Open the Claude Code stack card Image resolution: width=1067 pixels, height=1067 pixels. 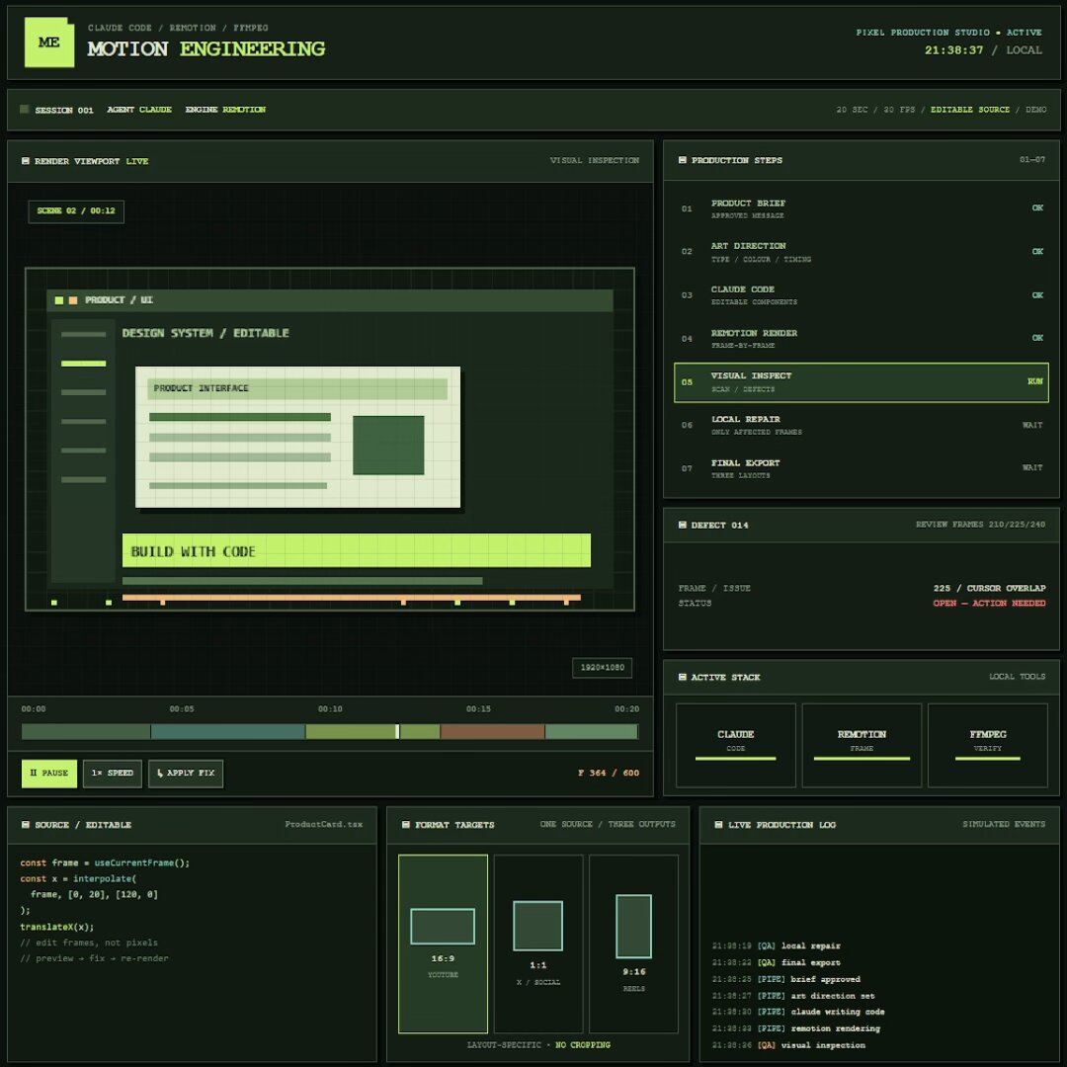pos(736,745)
